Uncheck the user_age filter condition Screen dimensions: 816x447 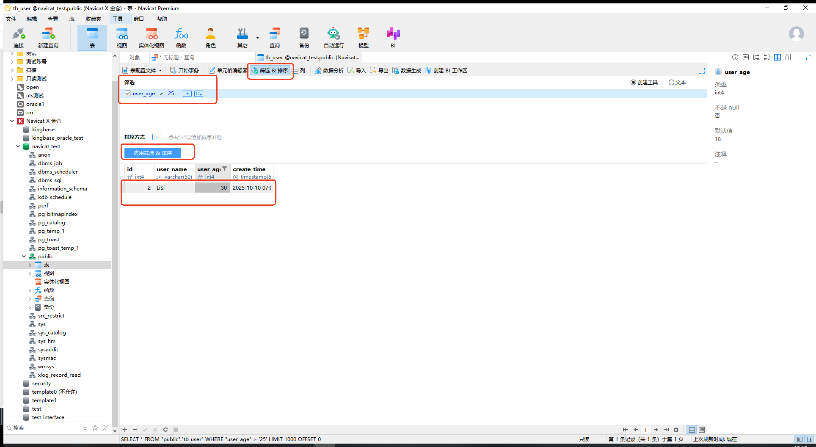[x=127, y=94]
